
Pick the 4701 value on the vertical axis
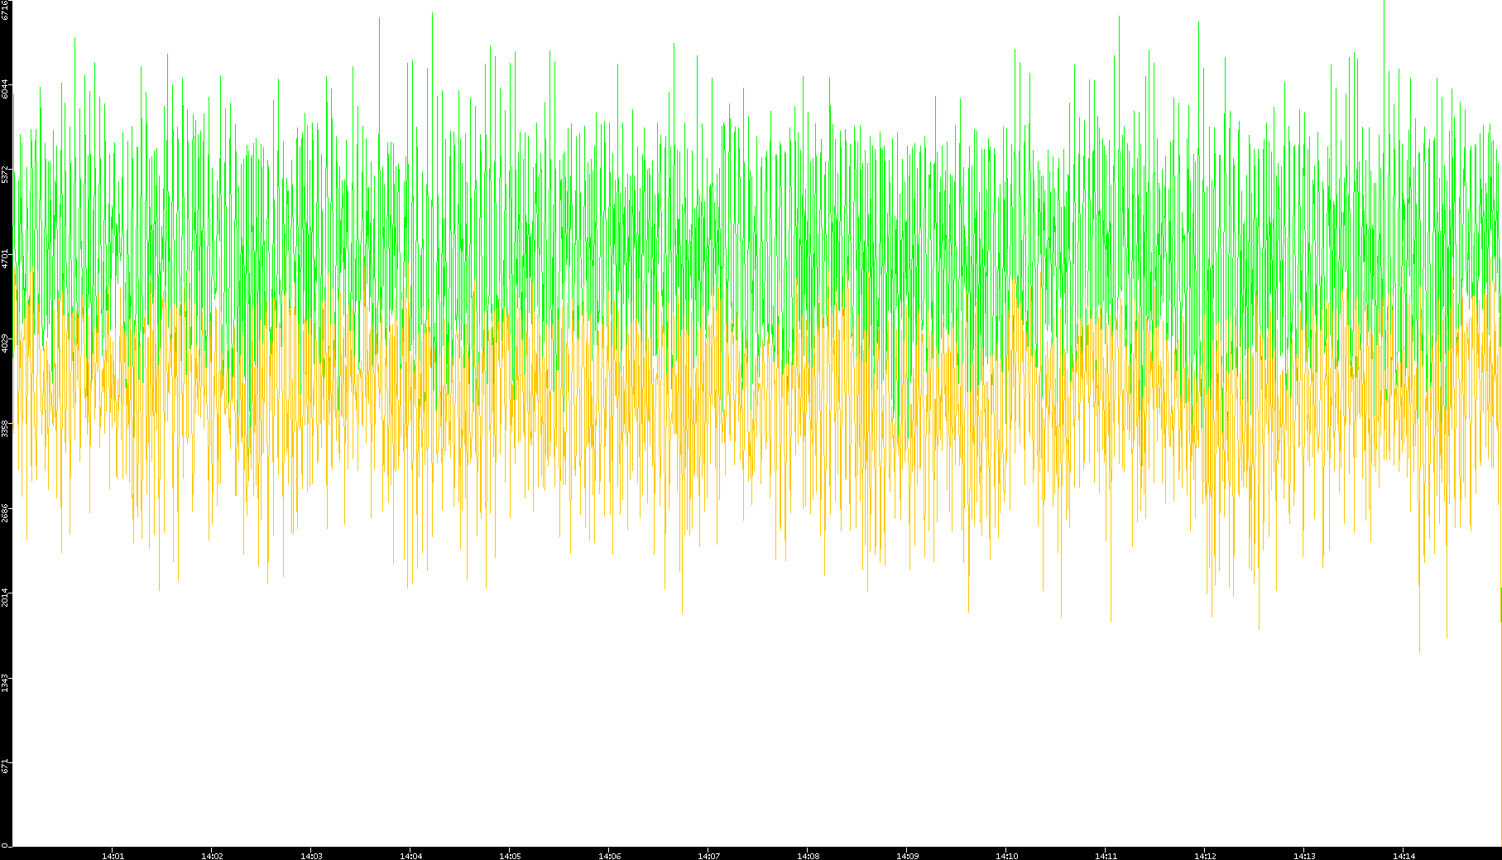click(x=5, y=258)
